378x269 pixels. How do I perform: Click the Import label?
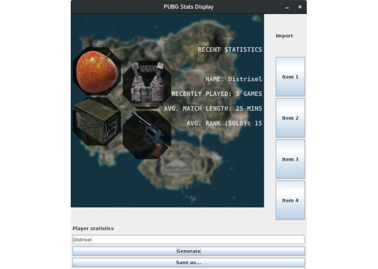click(284, 36)
